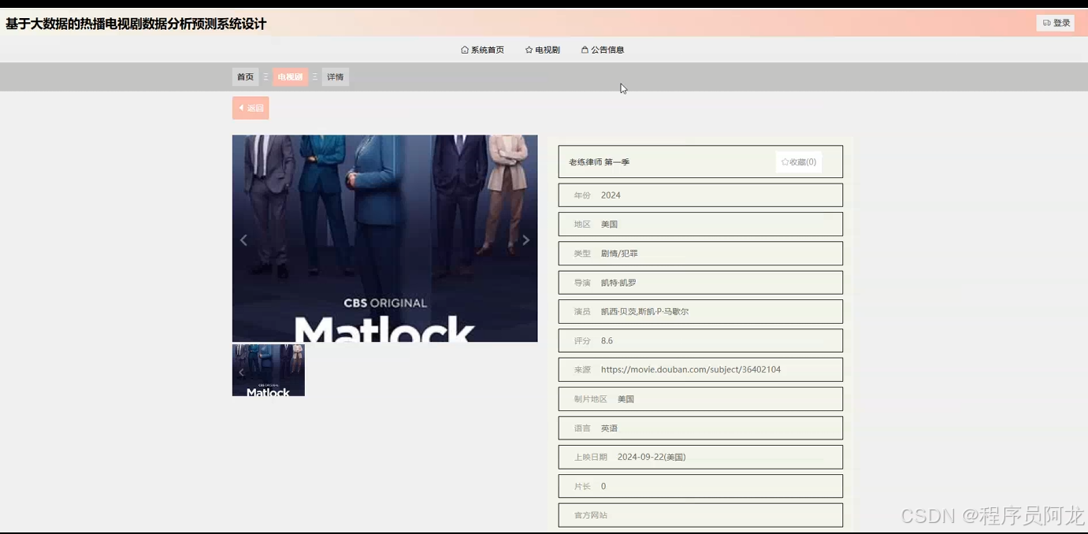Click the genre value 剧情/犯罪
Viewport: 1088px width, 534px height.
(619, 254)
